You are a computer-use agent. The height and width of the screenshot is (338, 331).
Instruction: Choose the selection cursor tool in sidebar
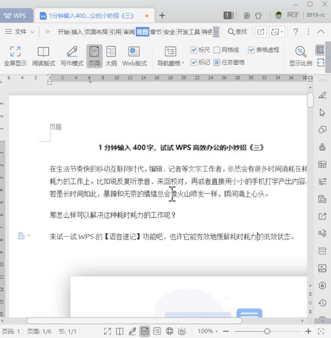322,112
